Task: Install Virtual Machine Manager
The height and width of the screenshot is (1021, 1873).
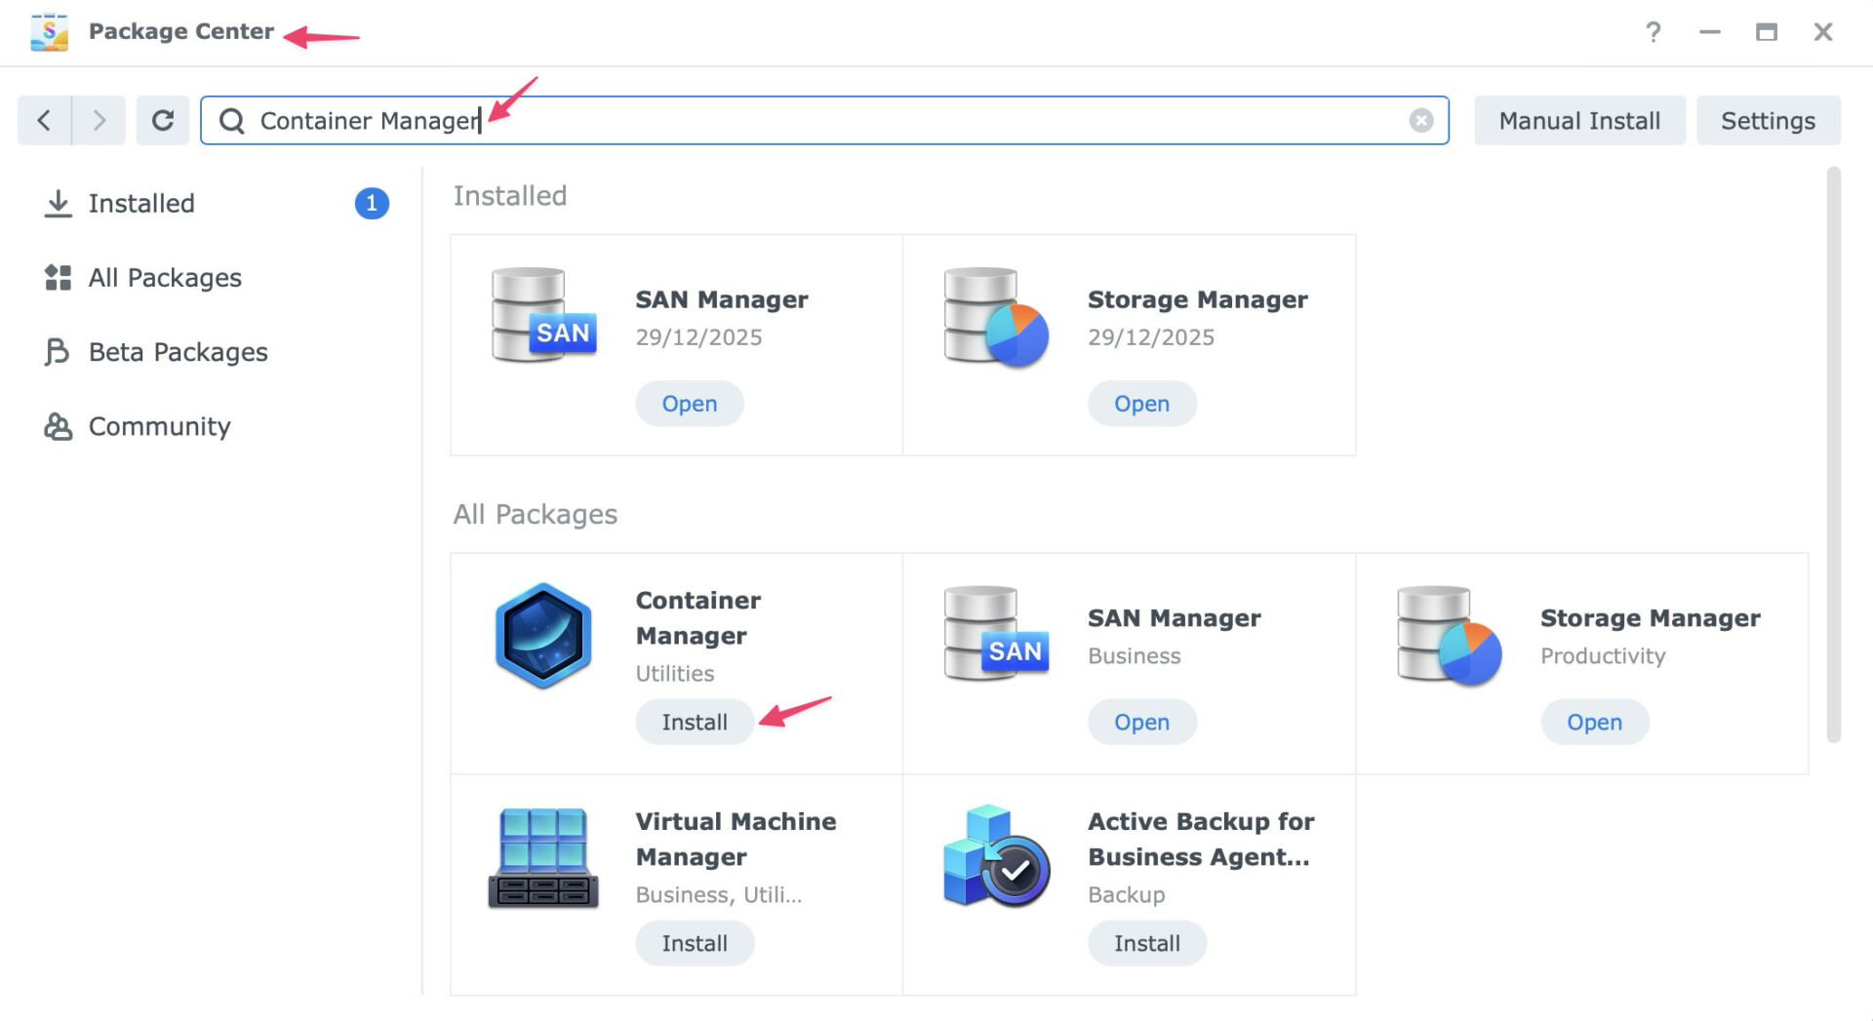Action: click(694, 942)
